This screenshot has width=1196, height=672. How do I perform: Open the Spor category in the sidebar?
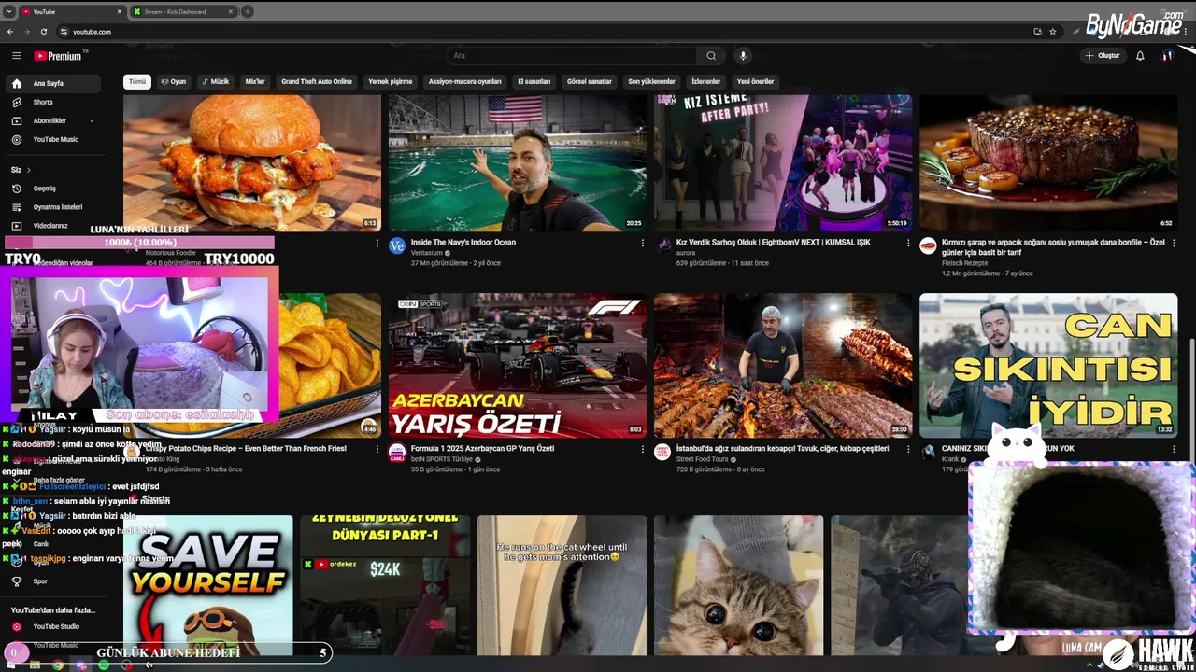(x=40, y=581)
